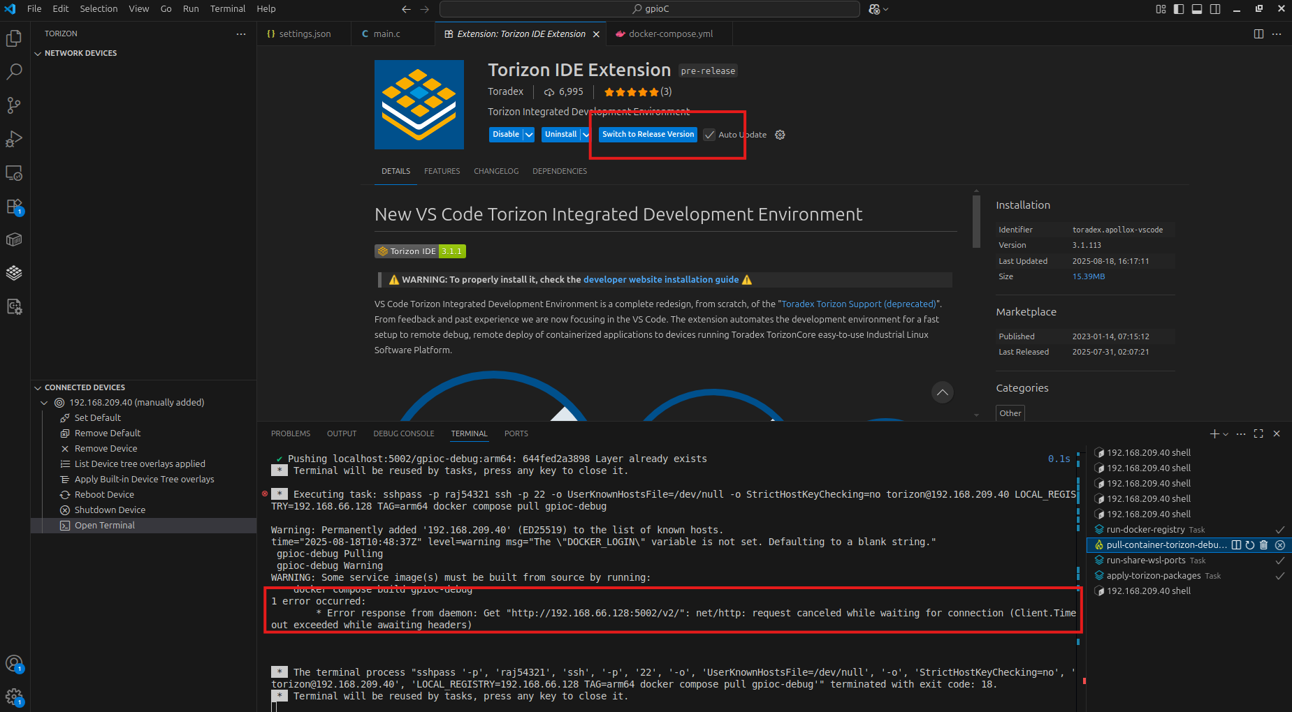1292x712 pixels.
Task: Open the Explorer view in activity bar
Action: pyautogui.click(x=14, y=38)
